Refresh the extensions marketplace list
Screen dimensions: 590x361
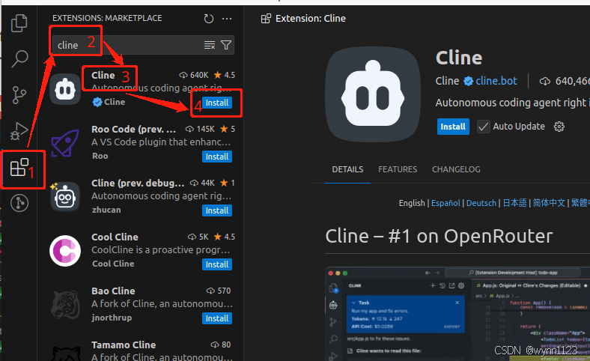click(209, 19)
